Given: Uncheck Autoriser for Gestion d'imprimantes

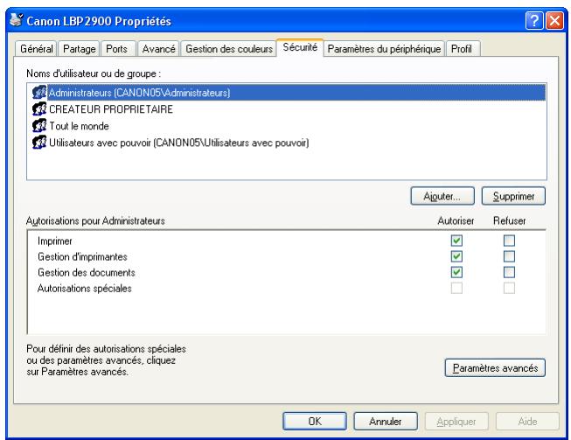Looking at the screenshot, I should tap(456, 256).
